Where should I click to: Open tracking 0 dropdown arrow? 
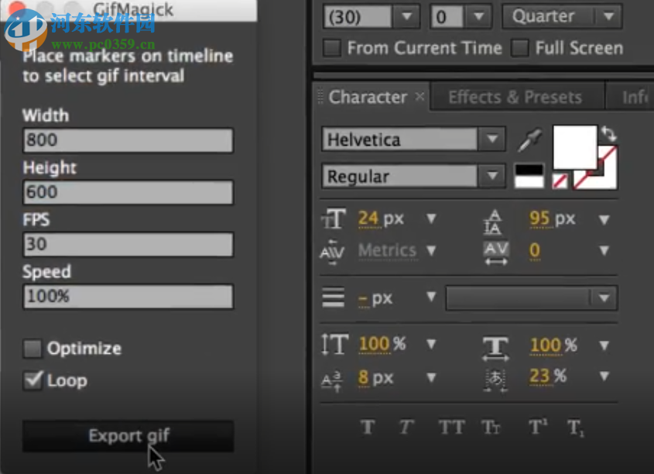[x=604, y=250]
